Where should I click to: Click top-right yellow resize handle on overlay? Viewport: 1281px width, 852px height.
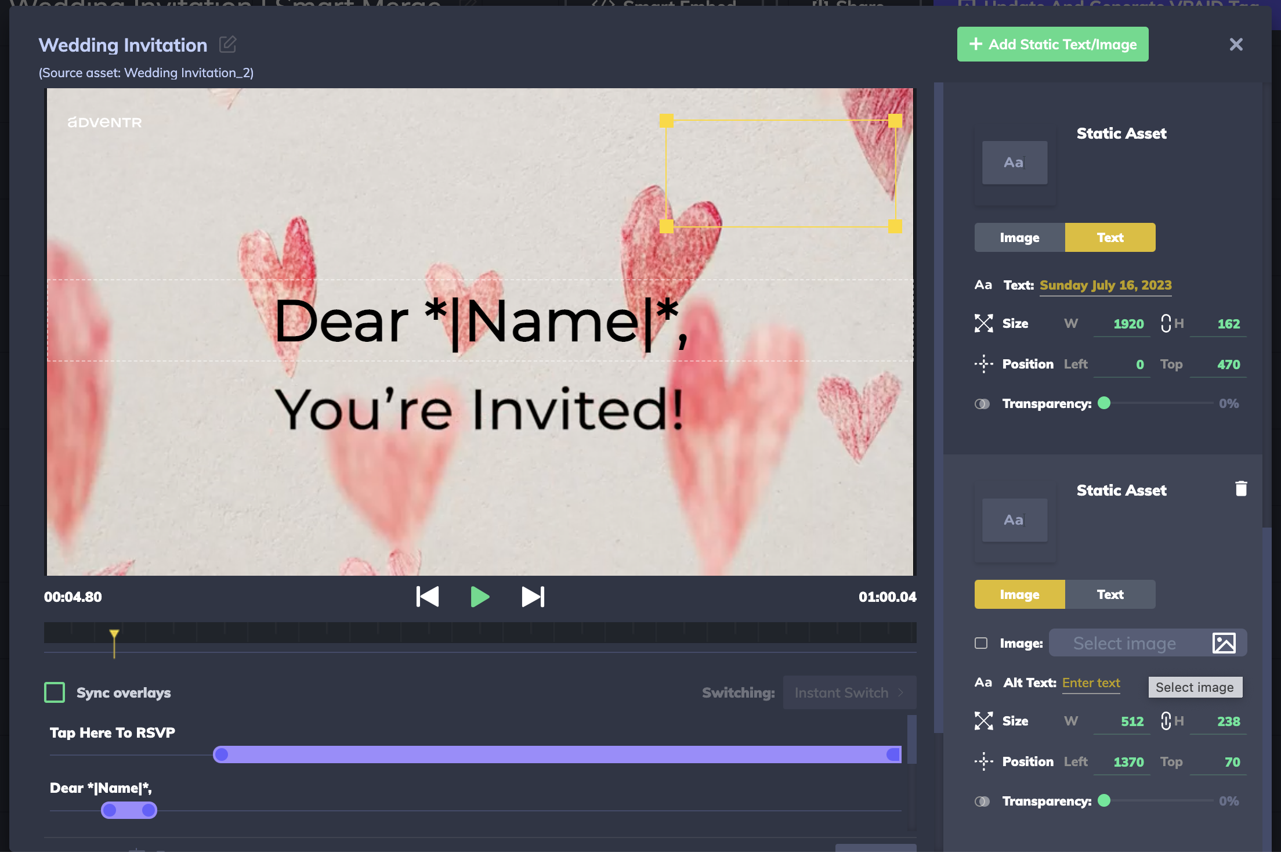click(x=895, y=121)
